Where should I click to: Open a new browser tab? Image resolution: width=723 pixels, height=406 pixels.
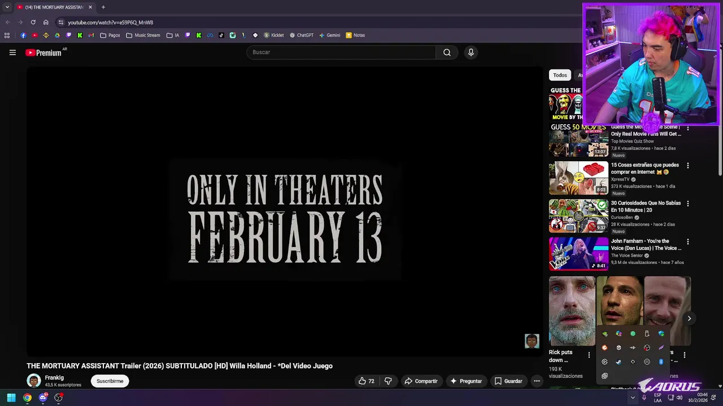coord(103,7)
